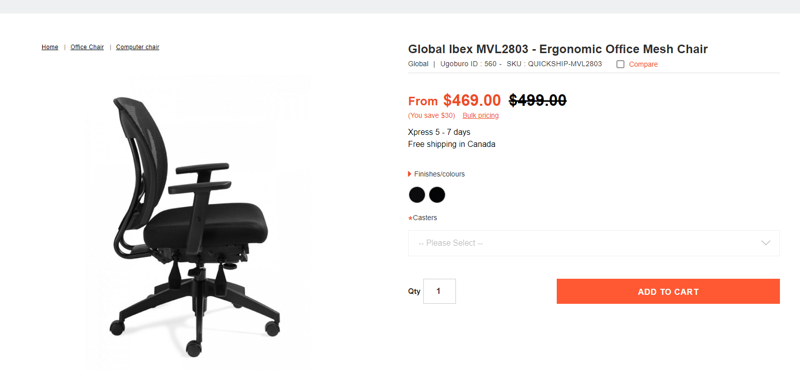Select the second black finish swatch
This screenshot has height=370, width=800.
point(437,195)
